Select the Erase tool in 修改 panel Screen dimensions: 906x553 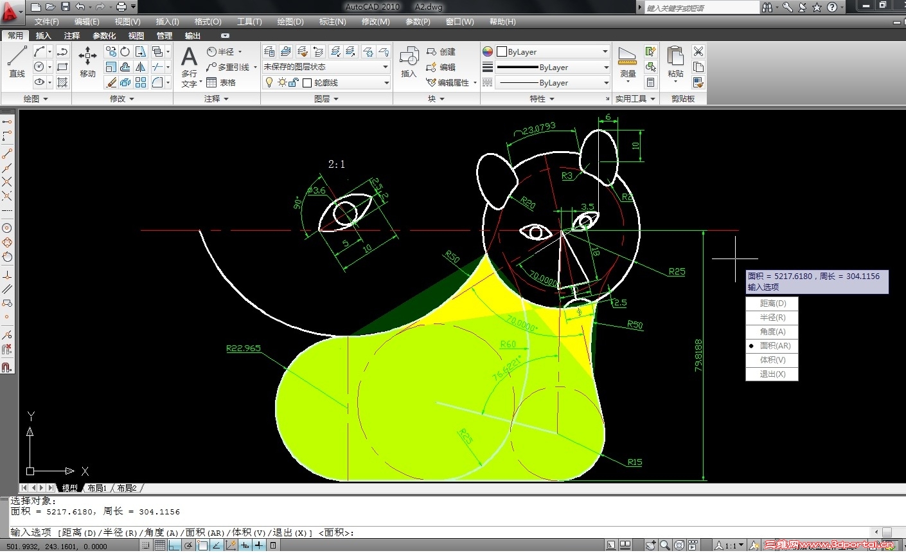pos(111,82)
